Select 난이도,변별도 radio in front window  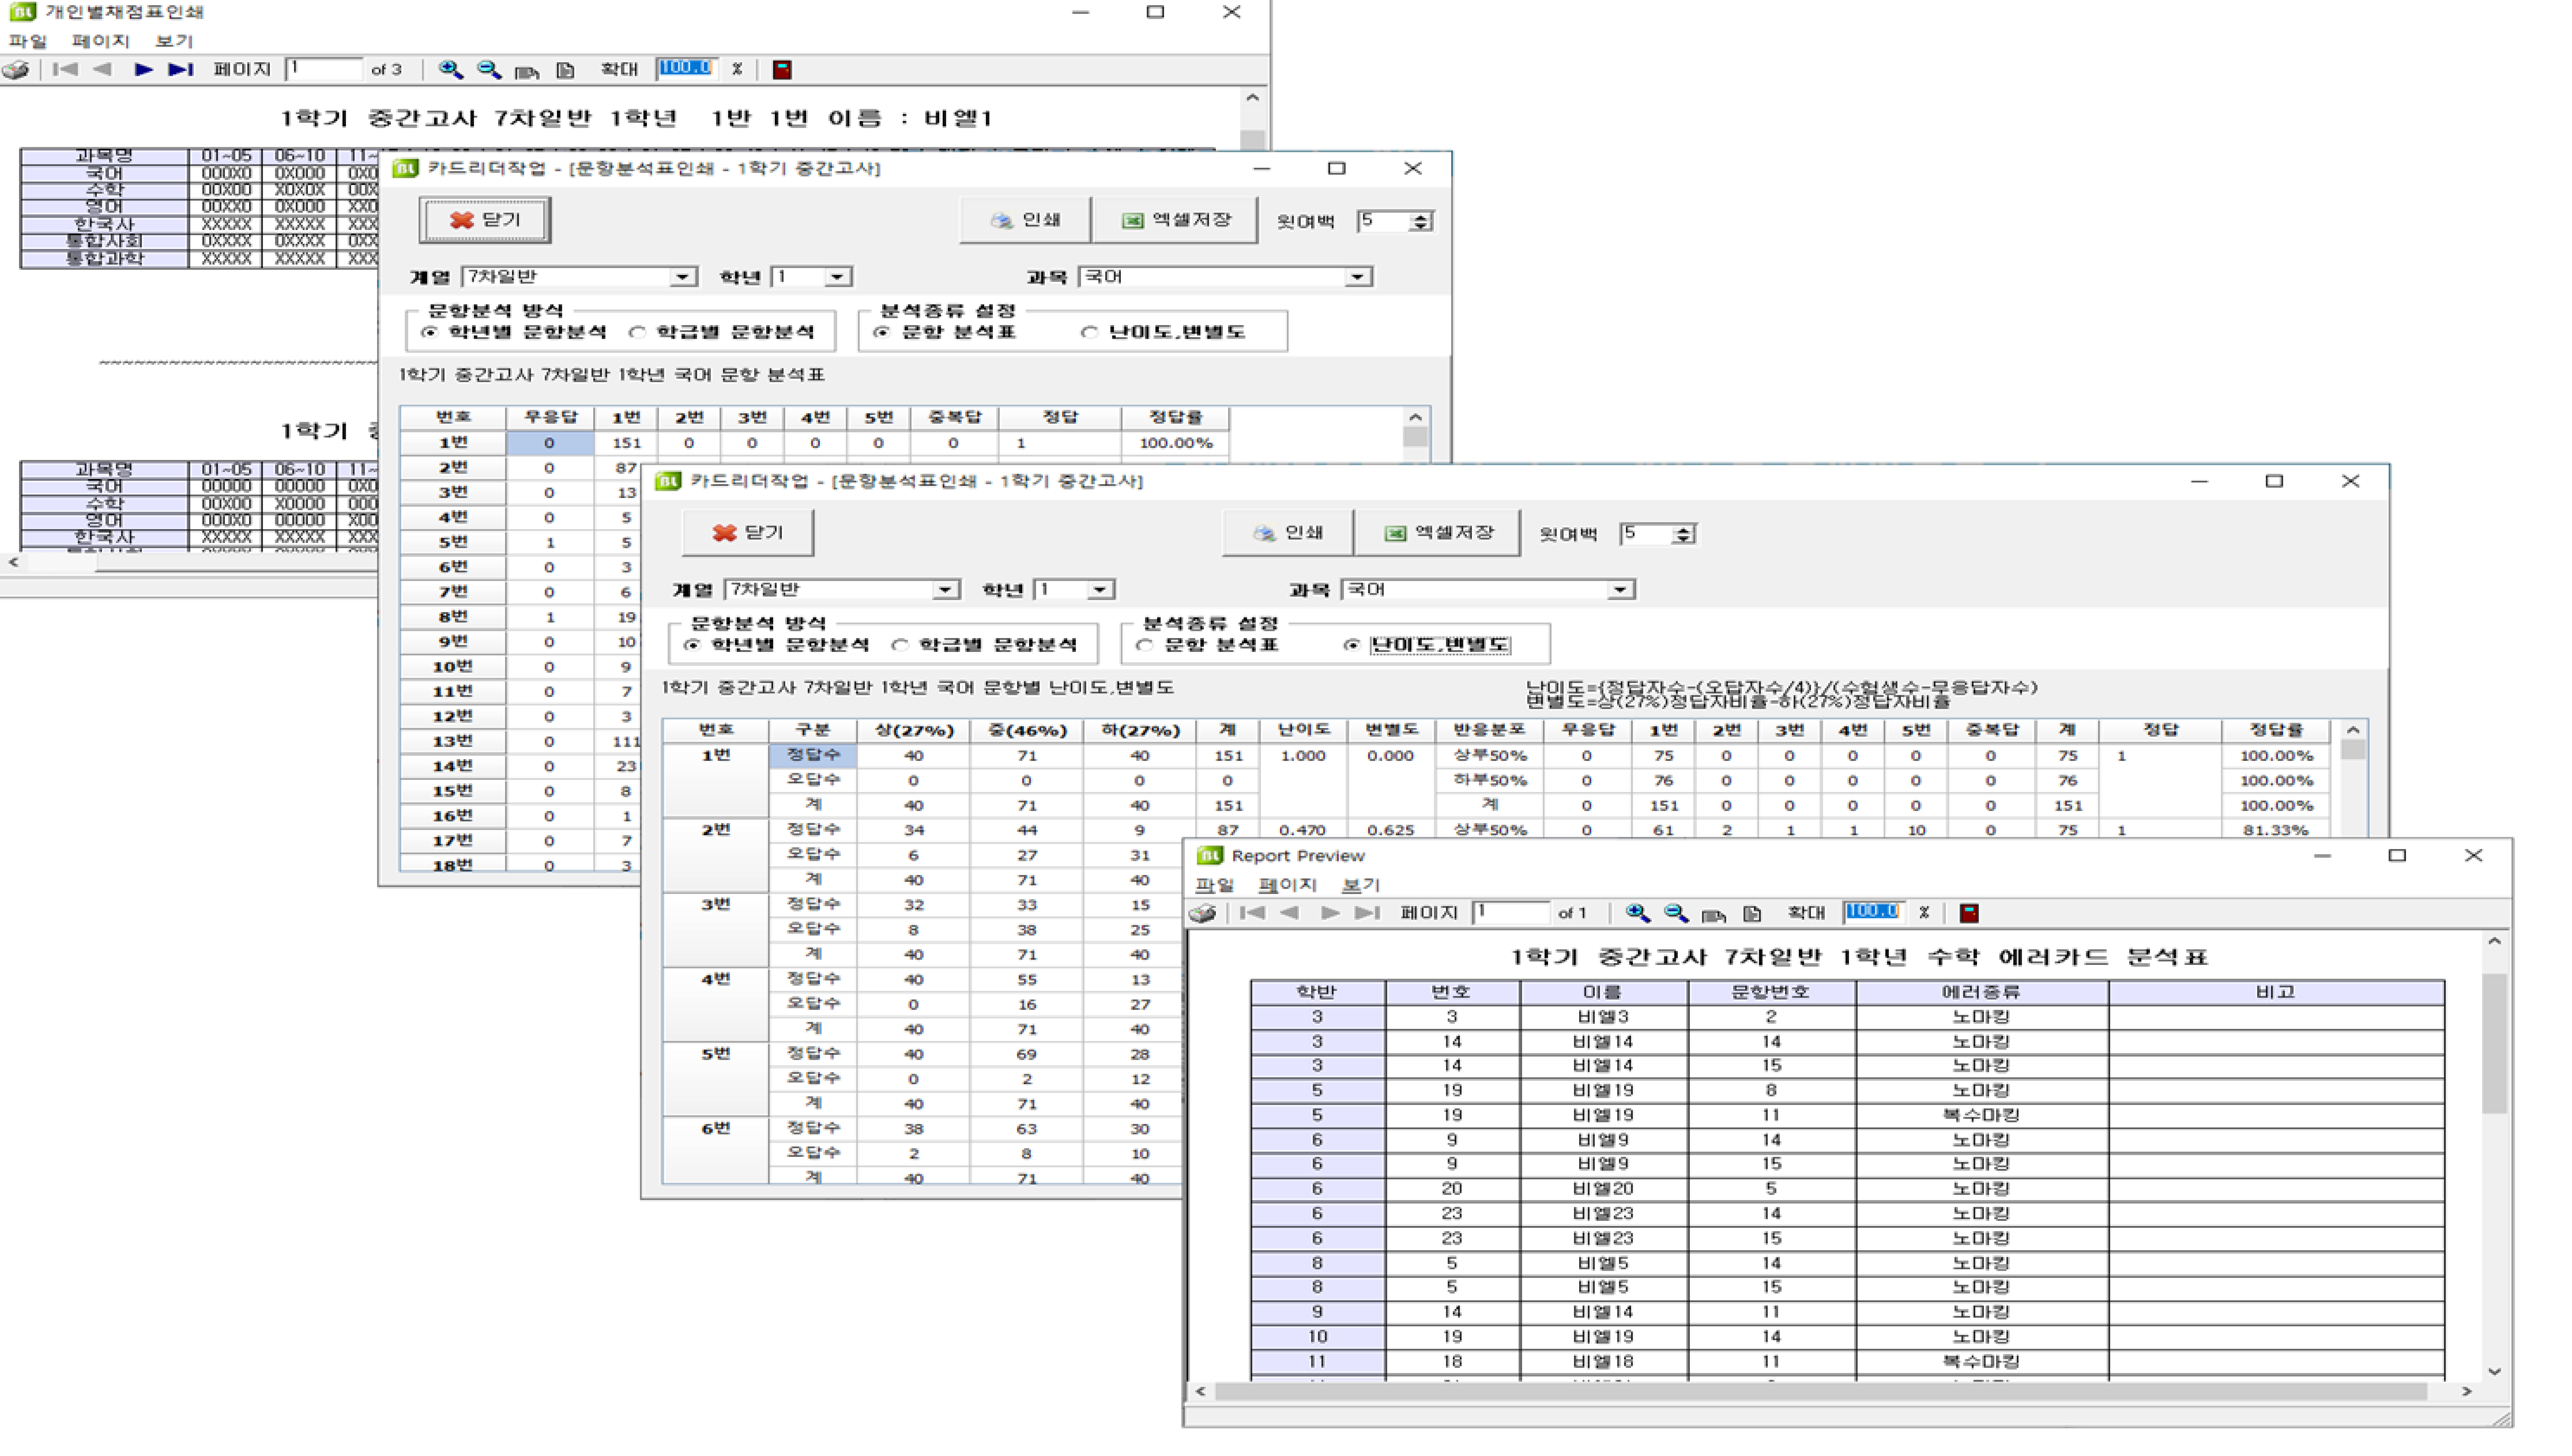coord(1353,645)
